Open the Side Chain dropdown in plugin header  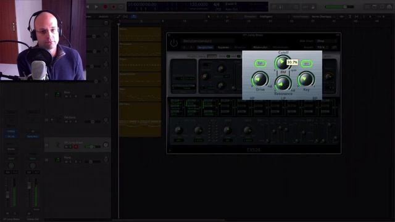[x=326, y=41]
